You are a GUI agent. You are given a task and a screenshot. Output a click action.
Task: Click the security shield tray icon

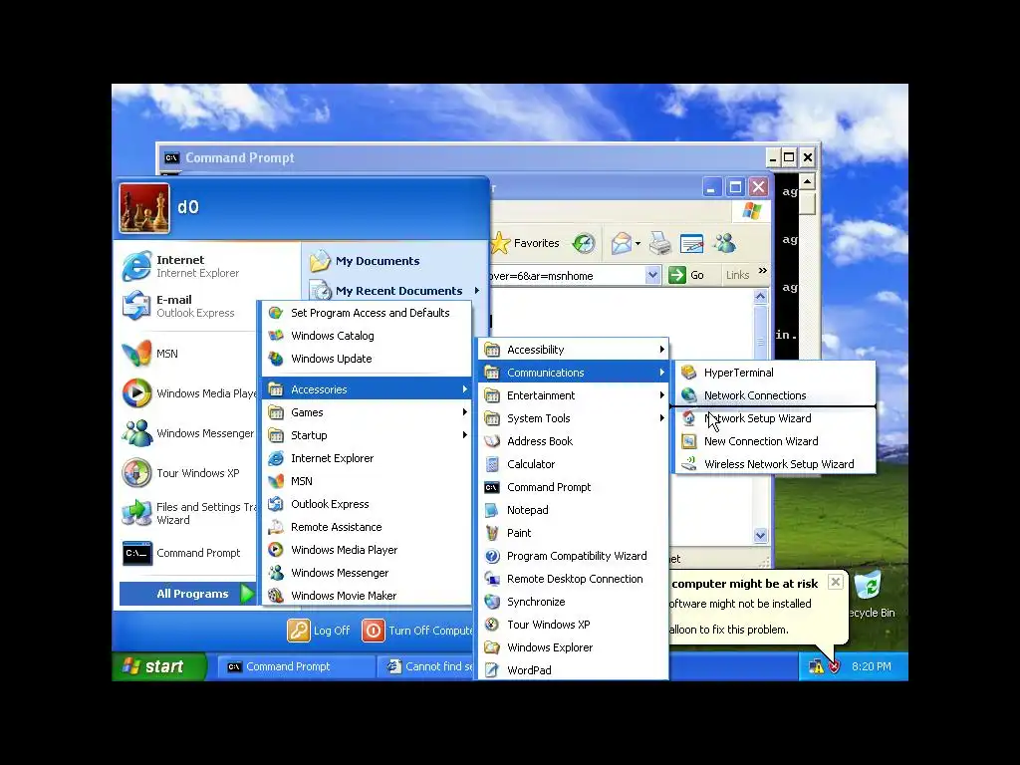click(x=834, y=666)
